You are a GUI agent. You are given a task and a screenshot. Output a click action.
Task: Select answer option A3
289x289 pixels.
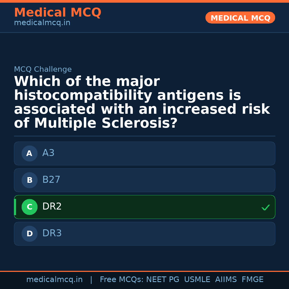coord(144,153)
